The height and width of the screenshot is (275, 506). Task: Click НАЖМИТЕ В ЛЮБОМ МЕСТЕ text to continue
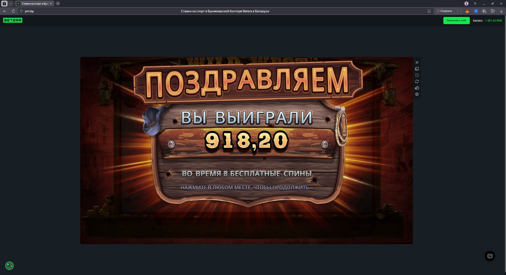click(247, 187)
